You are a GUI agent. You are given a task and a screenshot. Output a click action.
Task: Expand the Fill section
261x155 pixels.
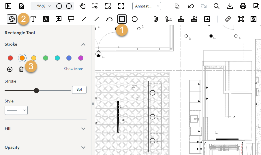tap(83, 129)
